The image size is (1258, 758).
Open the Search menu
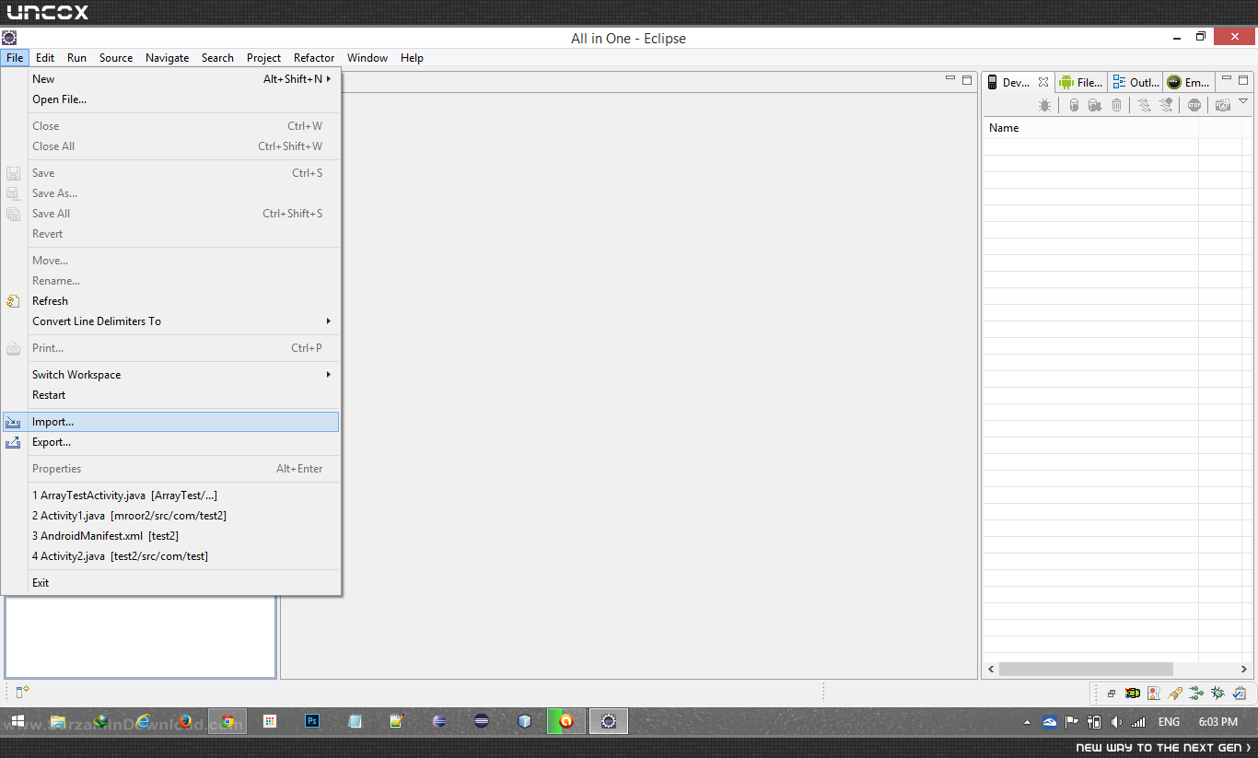[x=217, y=58]
